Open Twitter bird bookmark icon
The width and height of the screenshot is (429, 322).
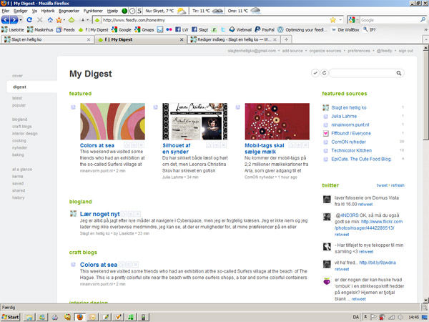pos(223,29)
